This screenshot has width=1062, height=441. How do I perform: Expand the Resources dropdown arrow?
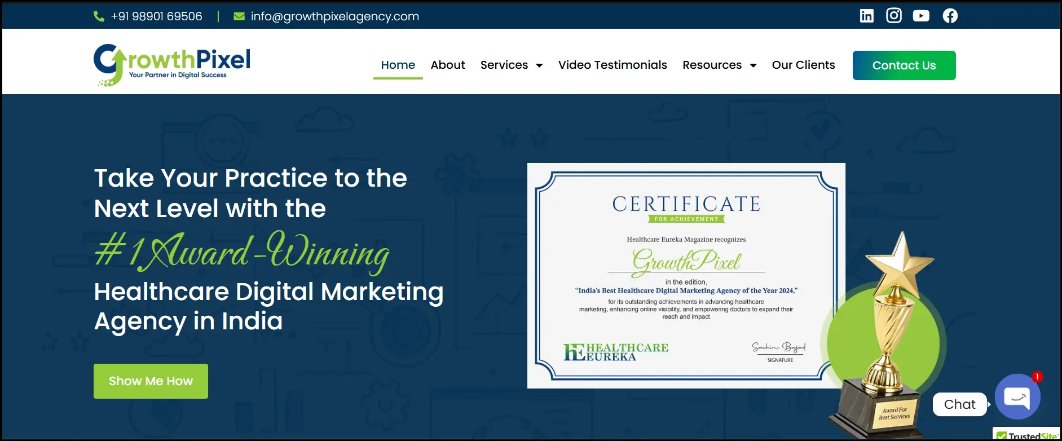point(753,65)
